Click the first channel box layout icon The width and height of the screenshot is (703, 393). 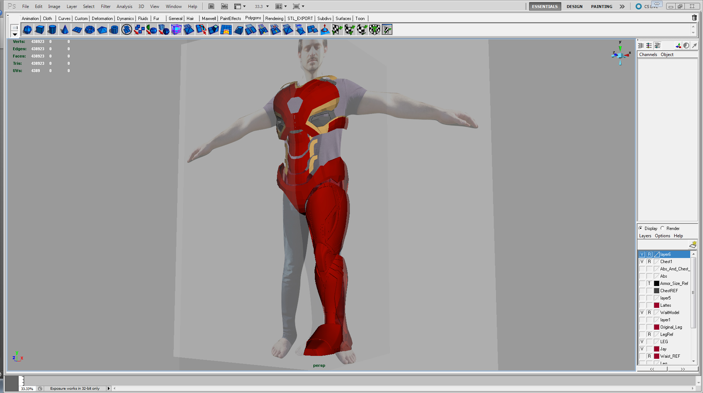pyautogui.click(x=641, y=45)
